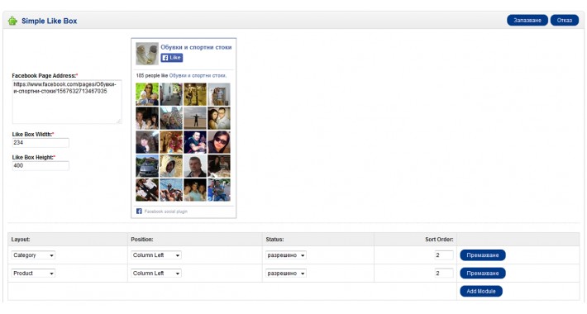This screenshot has height=314, width=587.
Task: Click the Position column header
Action: [x=142, y=239]
